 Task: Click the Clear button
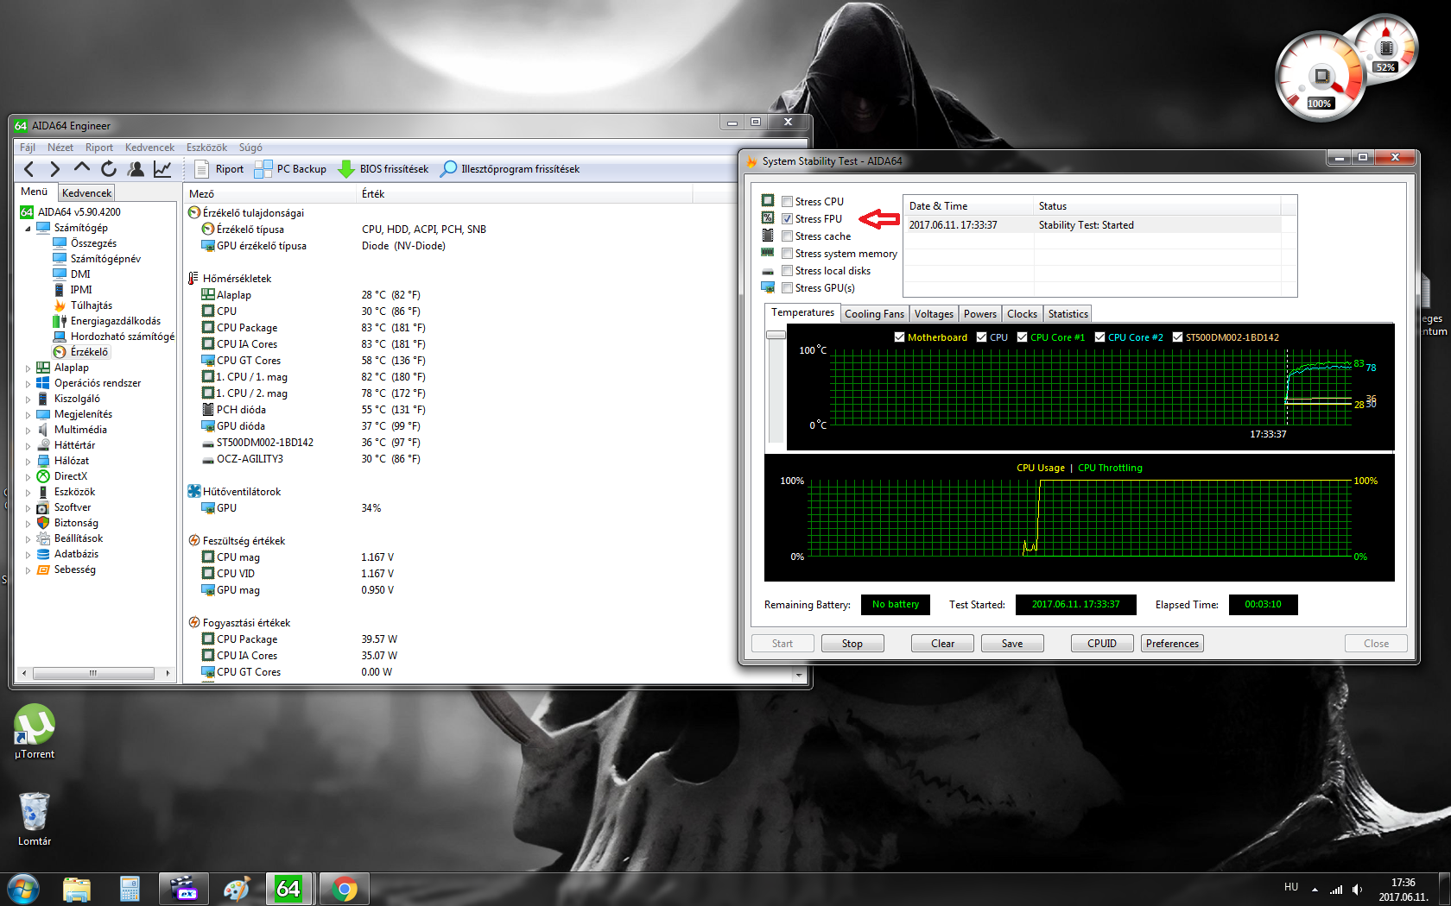tap(942, 644)
